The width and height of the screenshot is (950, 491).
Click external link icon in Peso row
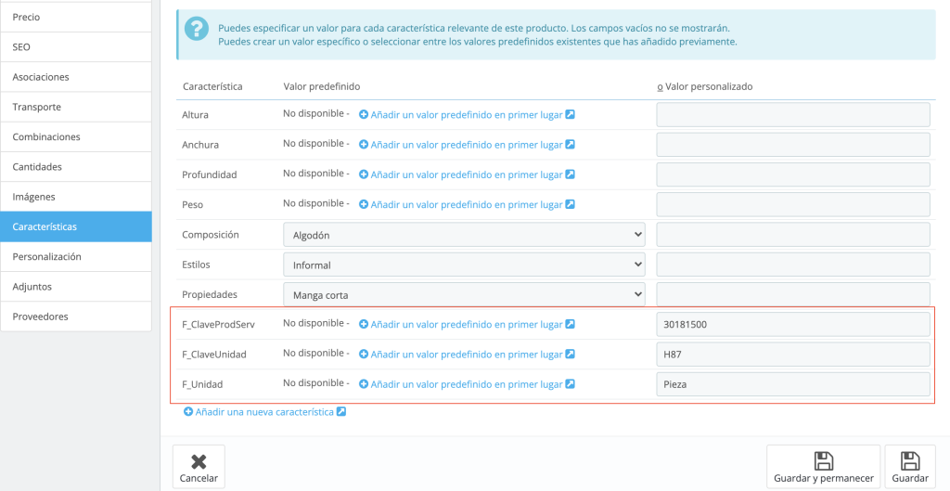click(x=571, y=204)
